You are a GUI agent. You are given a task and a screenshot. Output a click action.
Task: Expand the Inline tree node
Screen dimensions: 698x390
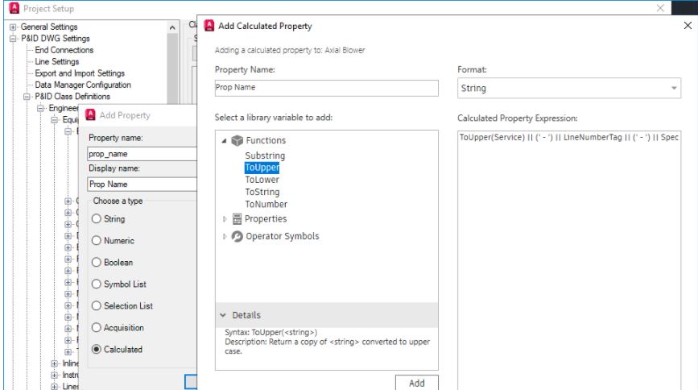54,363
